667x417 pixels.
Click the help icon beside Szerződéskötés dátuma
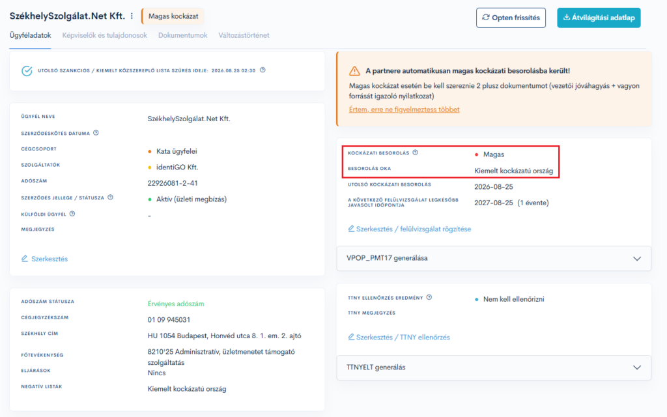pyautogui.click(x=96, y=133)
